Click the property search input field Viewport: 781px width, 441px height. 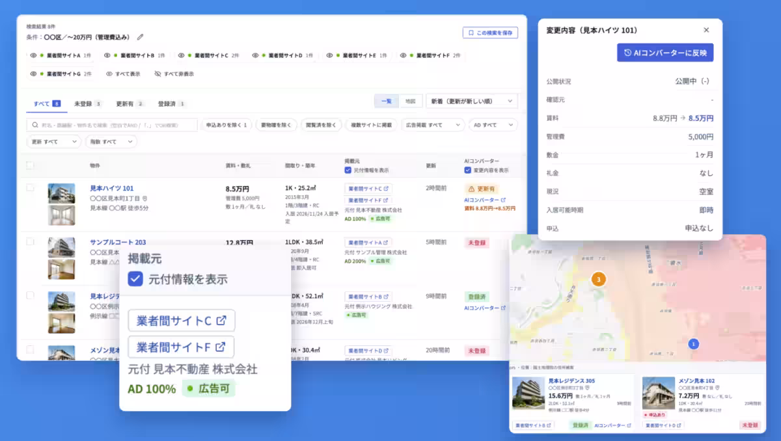(x=112, y=125)
